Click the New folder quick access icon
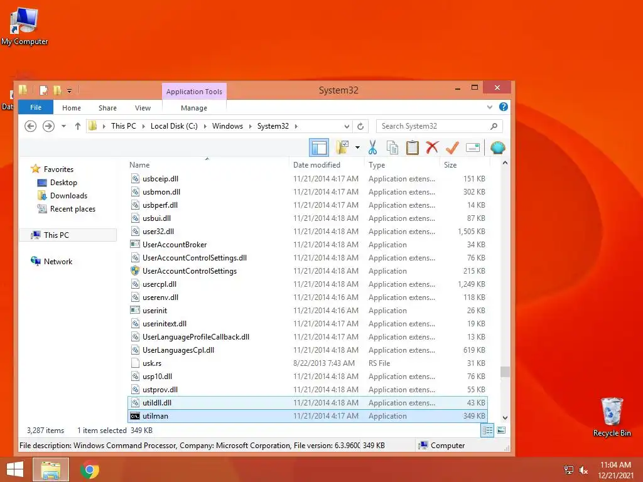 point(57,90)
